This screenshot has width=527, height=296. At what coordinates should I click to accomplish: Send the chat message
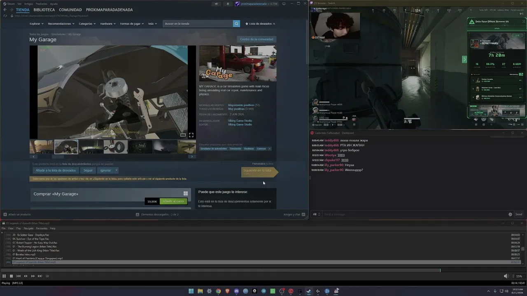tap(519, 214)
